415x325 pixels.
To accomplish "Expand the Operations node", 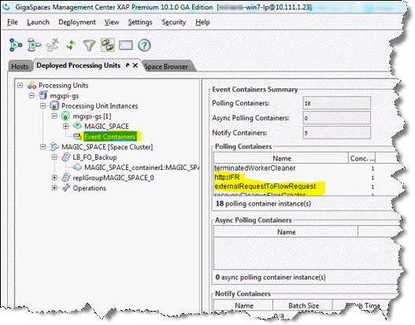I will (54, 188).
